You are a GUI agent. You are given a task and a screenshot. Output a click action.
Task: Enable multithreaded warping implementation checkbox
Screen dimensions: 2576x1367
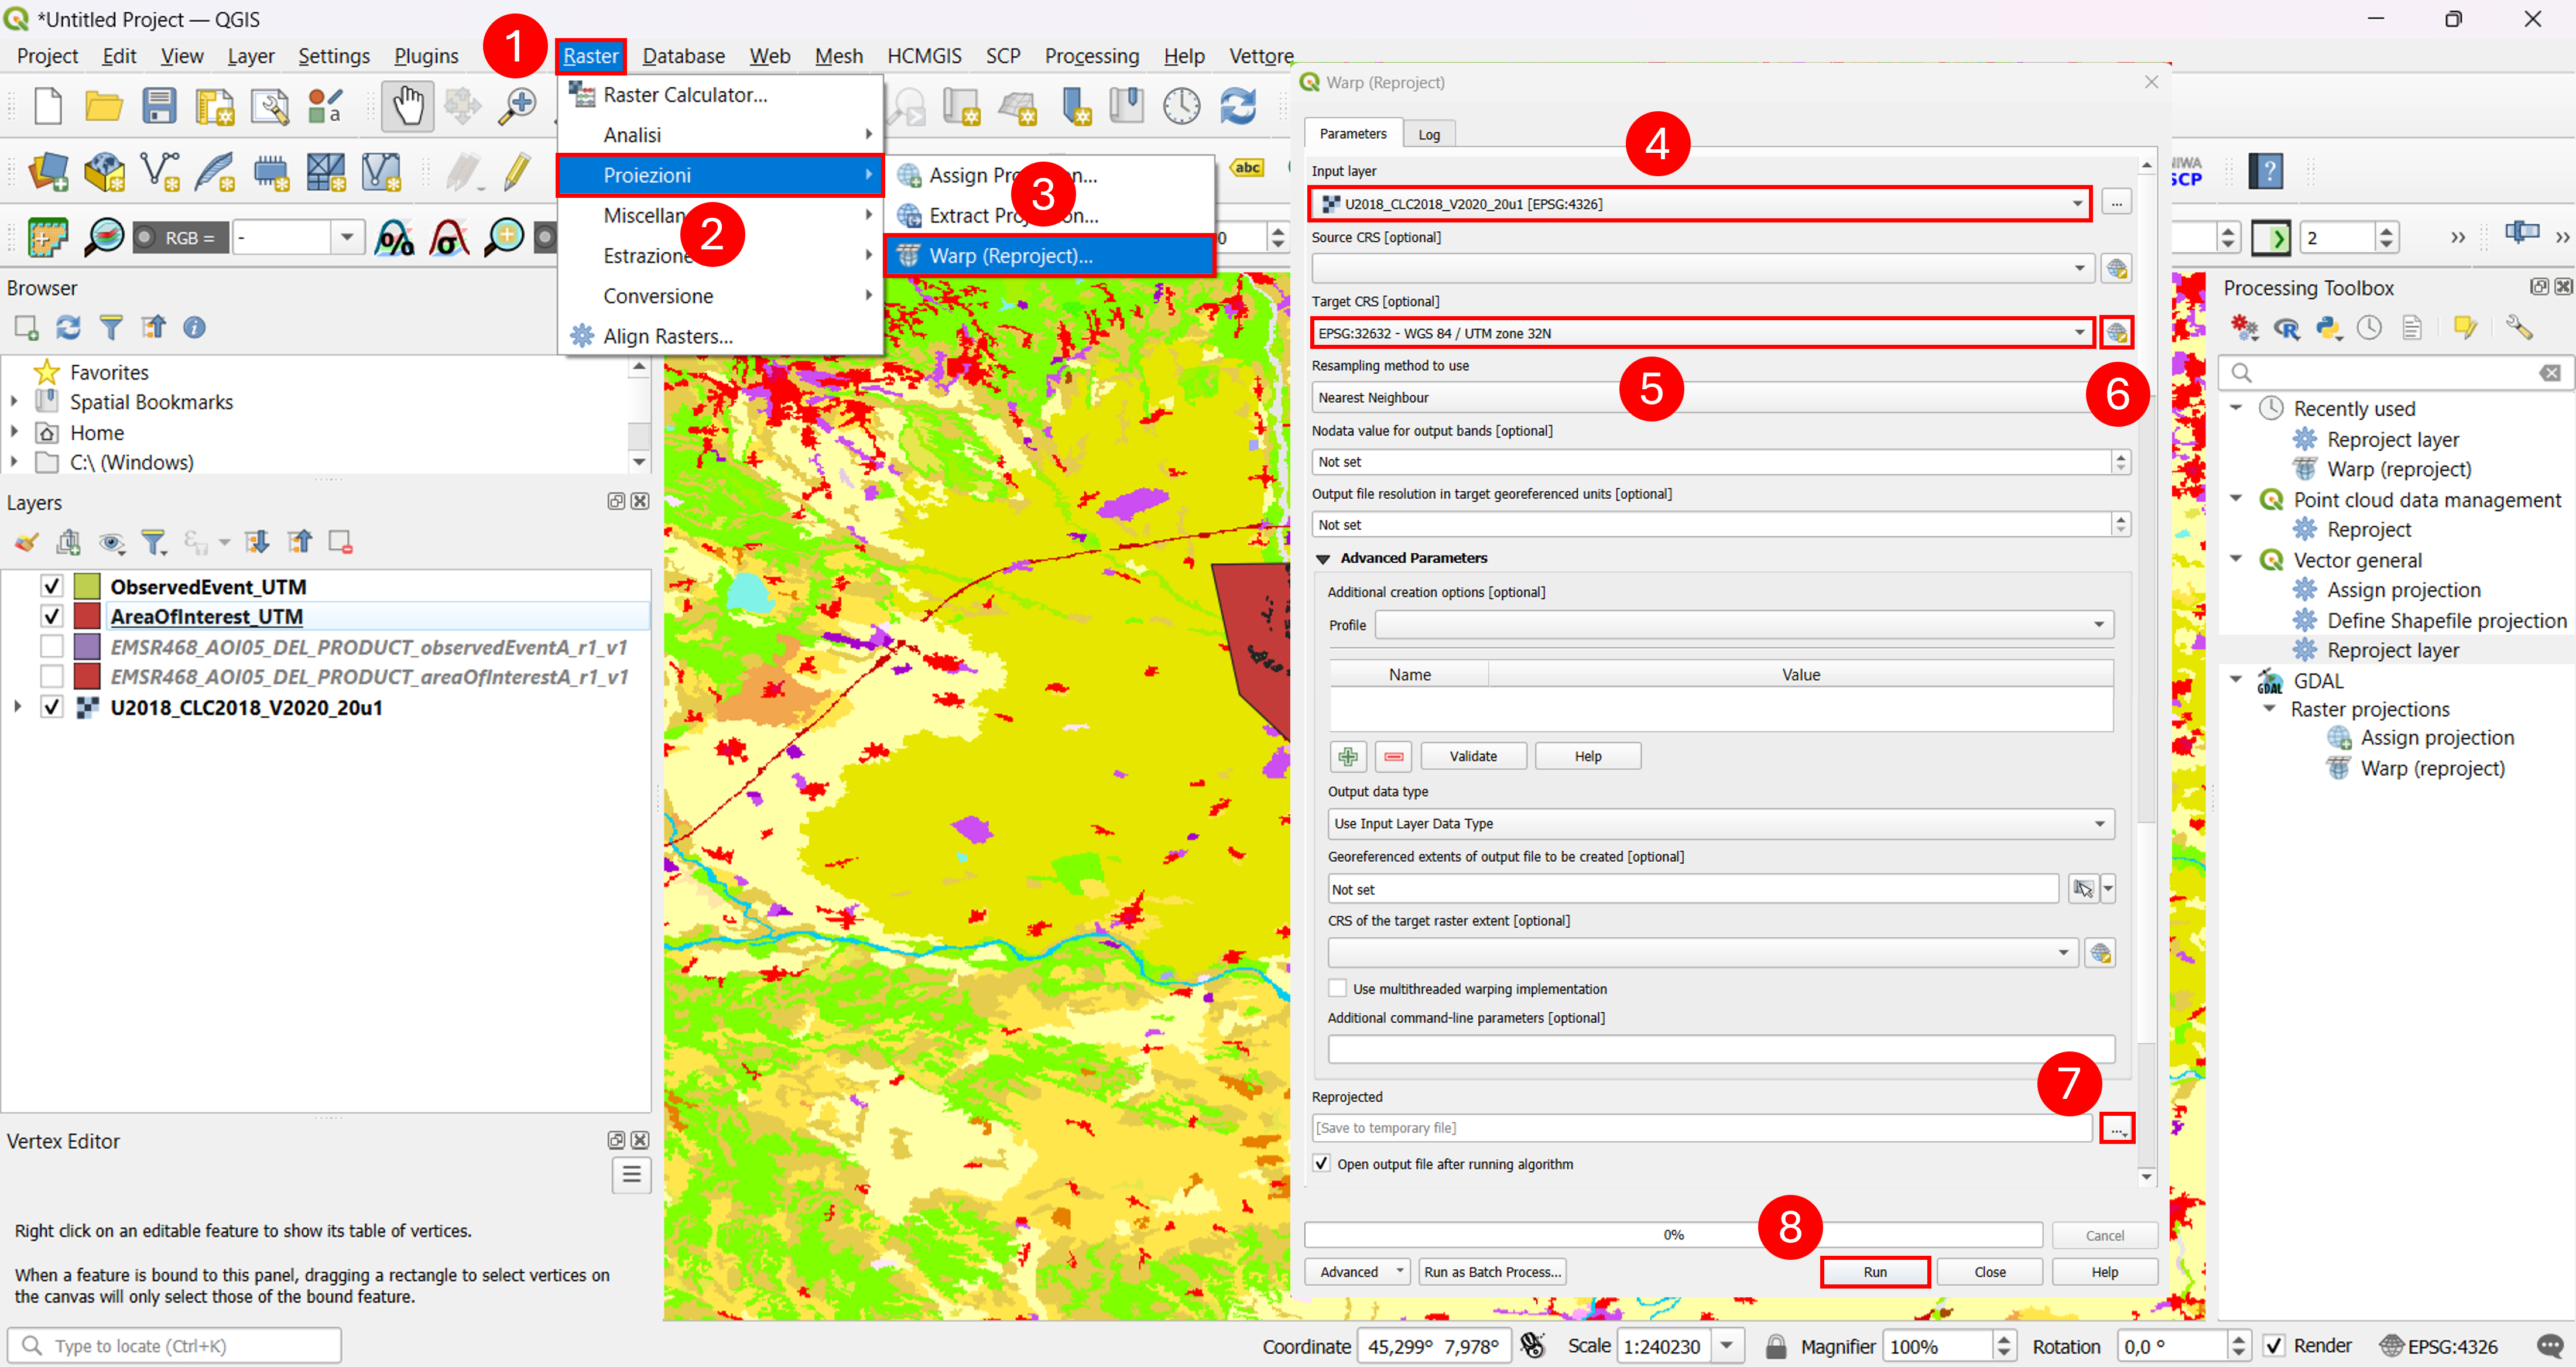tap(1337, 988)
